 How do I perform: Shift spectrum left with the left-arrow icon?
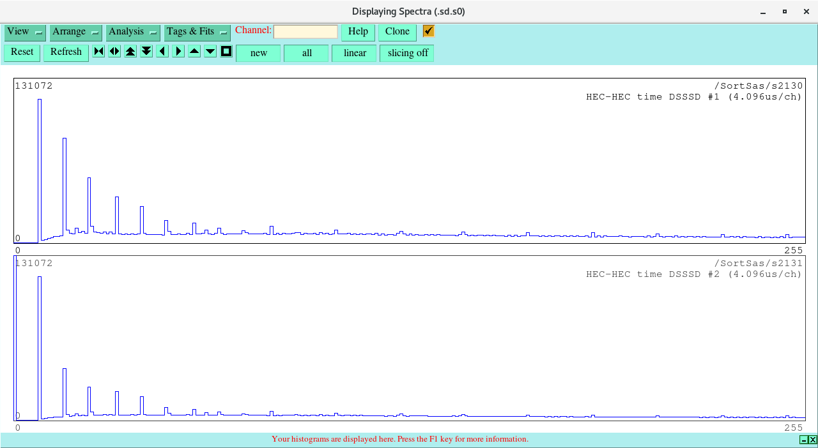162,51
